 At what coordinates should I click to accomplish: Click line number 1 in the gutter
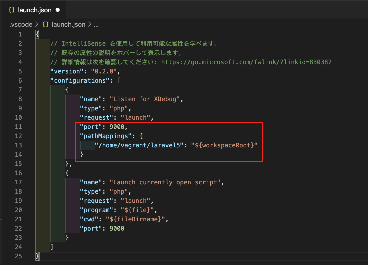click(x=20, y=34)
